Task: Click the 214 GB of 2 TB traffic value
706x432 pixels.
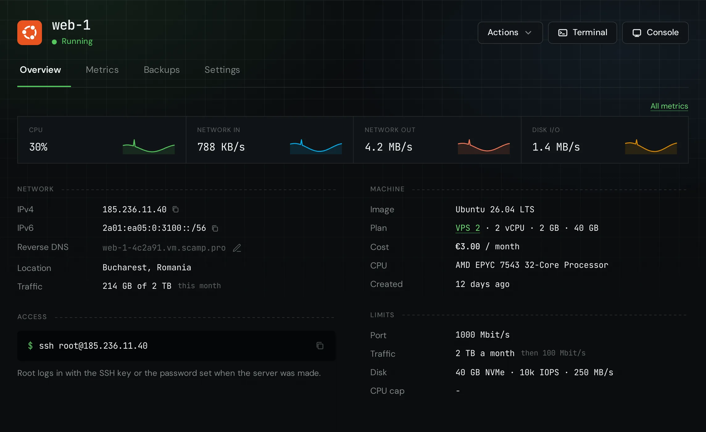Action: pyautogui.click(x=137, y=286)
